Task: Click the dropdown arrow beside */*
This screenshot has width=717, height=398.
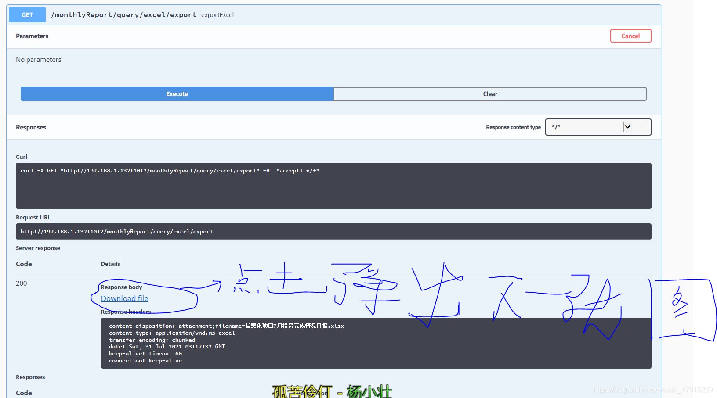Action: pos(628,127)
